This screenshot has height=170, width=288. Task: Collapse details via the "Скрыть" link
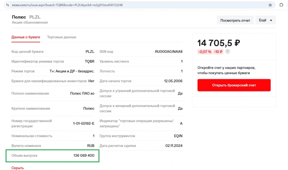18,167
